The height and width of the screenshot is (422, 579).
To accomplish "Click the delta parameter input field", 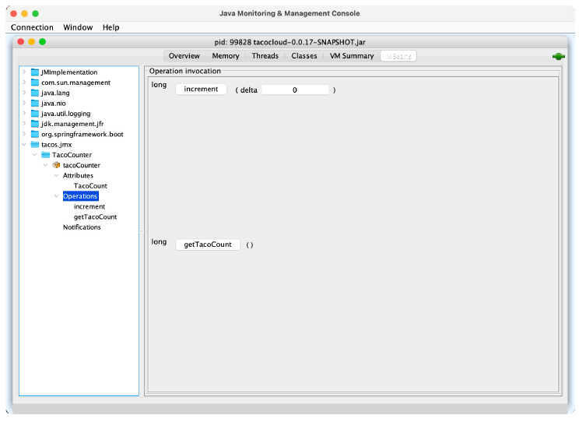I will [x=295, y=90].
